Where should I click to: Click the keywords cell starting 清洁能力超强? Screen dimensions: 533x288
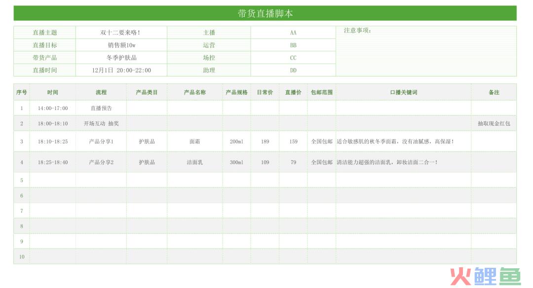[404, 162]
